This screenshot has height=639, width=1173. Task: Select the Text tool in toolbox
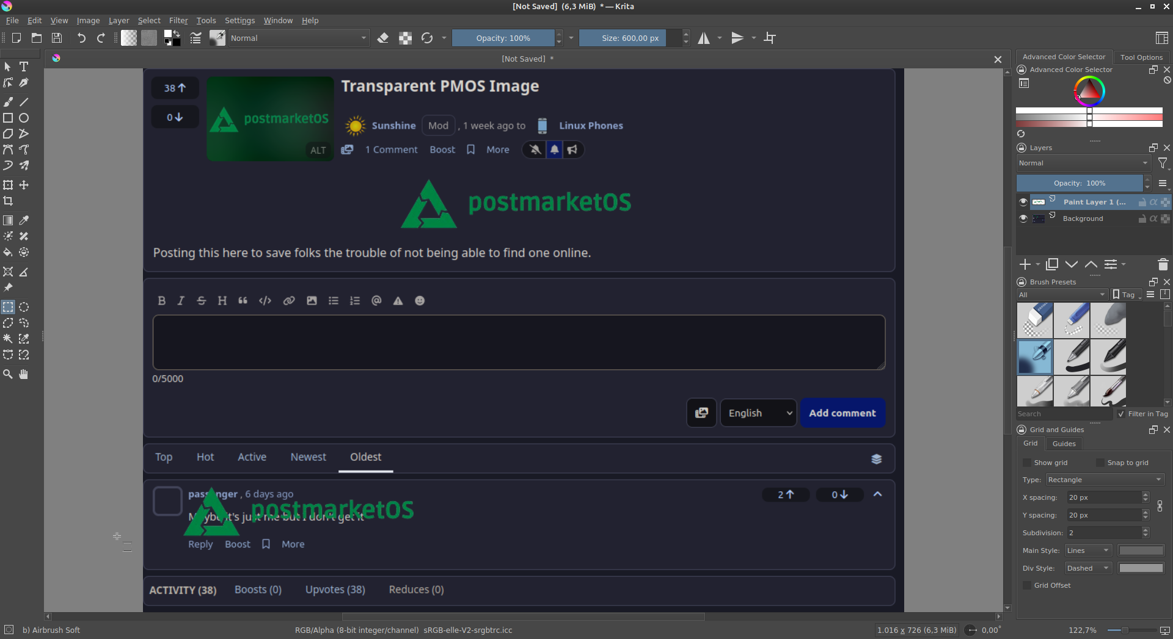24,67
